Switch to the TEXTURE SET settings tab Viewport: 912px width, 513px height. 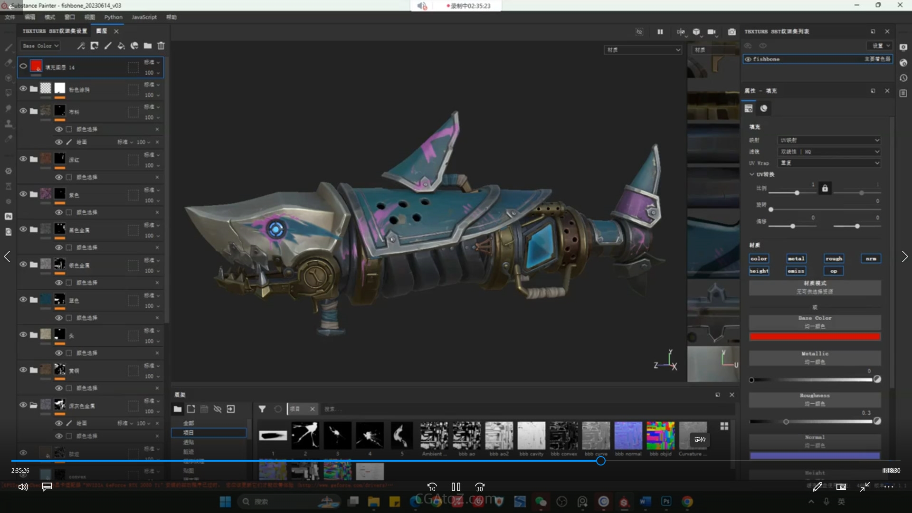point(55,31)
